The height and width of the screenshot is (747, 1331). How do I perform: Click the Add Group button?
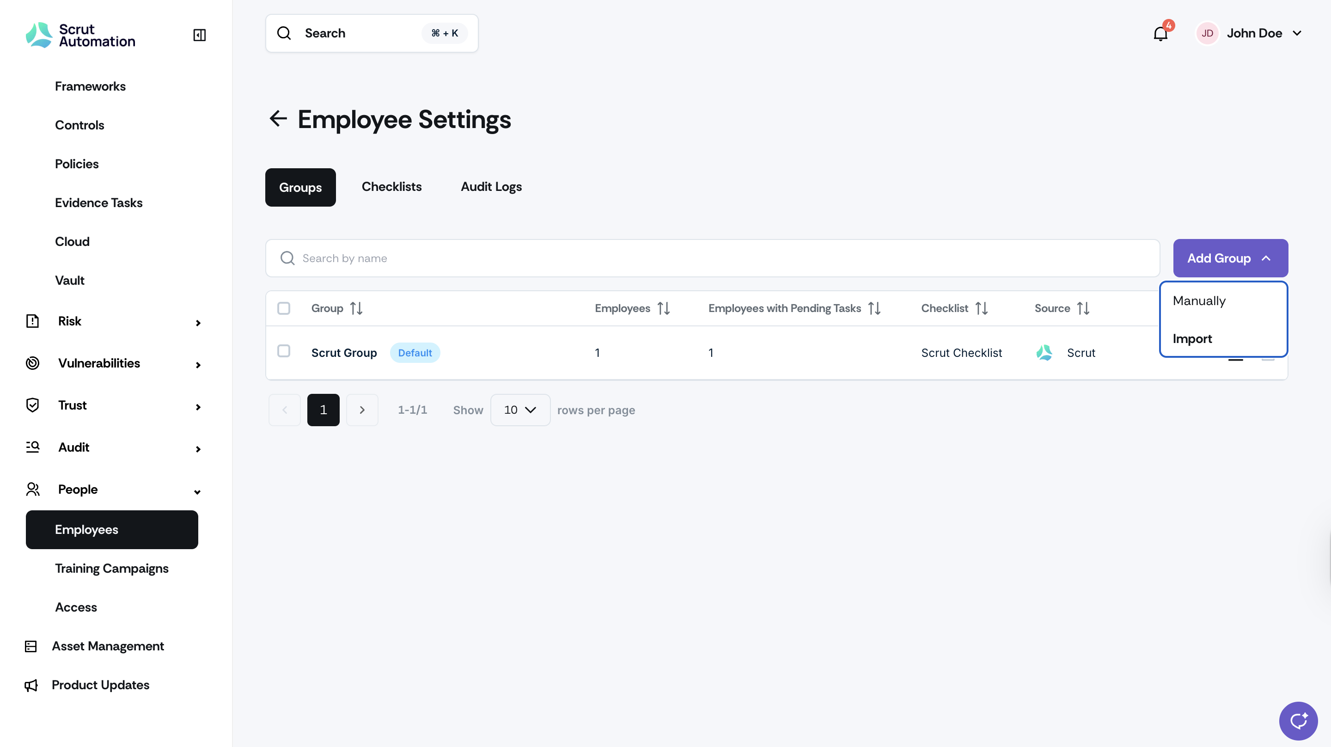1230,258
